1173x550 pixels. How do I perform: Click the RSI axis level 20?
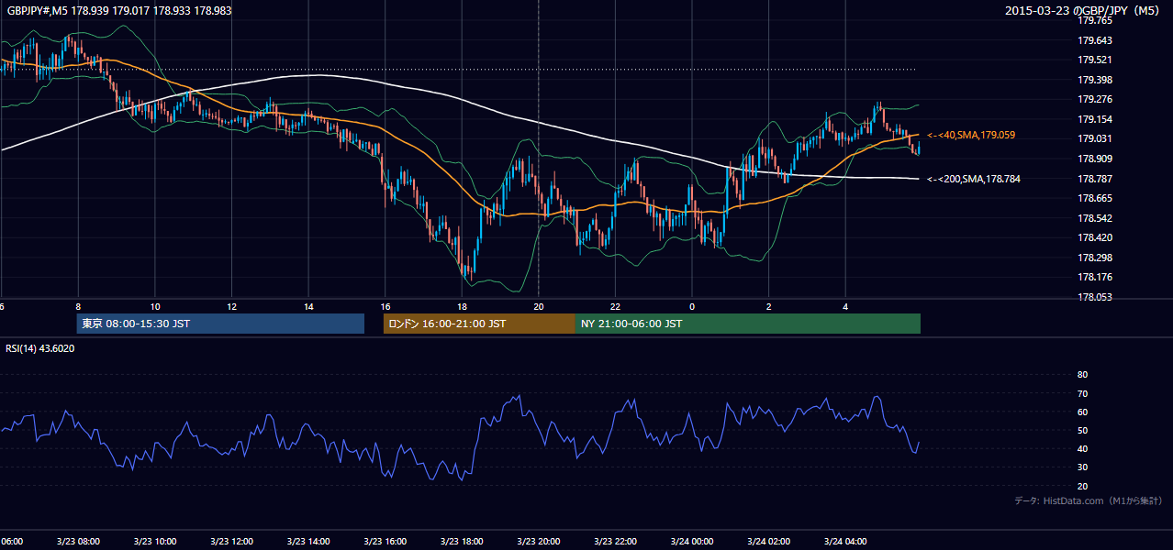click(1082, 486)
